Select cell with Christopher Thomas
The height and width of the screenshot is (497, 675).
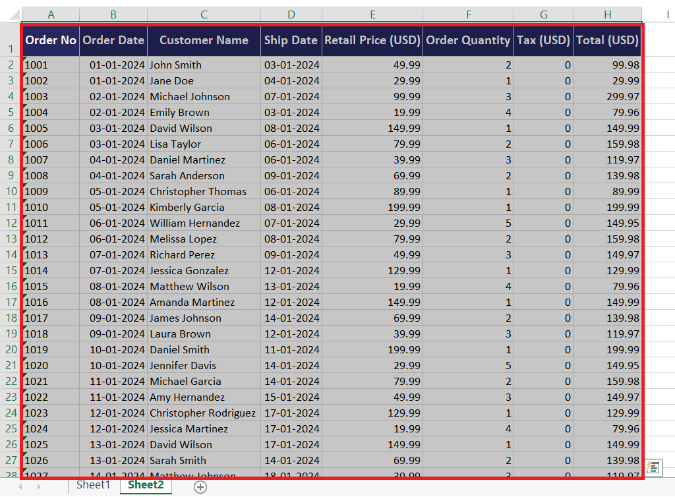coord(204,192)
